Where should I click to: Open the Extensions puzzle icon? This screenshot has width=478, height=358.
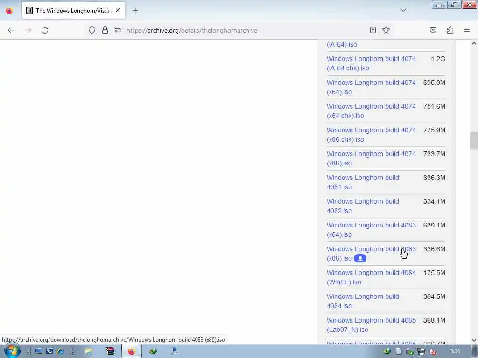coord(450,30)
